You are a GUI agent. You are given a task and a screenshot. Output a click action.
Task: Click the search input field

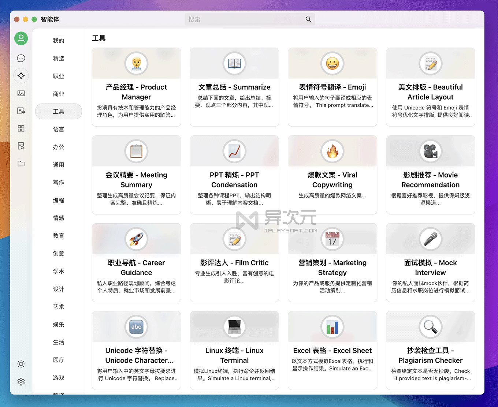pyautogui.click(x=250, y=19)
